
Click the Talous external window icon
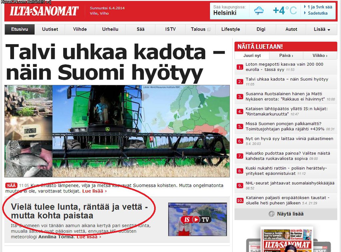(209, 29)
